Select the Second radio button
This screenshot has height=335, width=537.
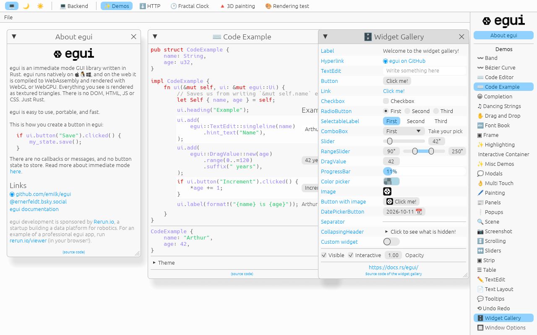(417, 111)
